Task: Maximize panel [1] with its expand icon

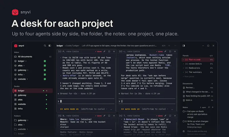Action: 109,51
